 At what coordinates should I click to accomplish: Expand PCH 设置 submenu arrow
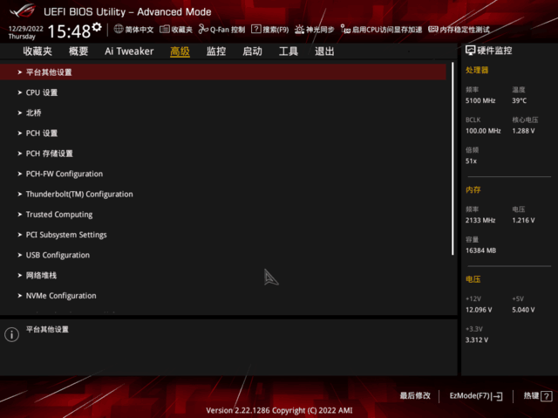point(20,134)
